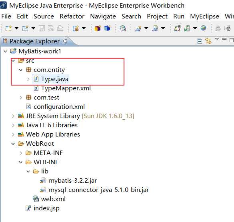Open the Run menu
234x222 pixels.
pos(179,16)
